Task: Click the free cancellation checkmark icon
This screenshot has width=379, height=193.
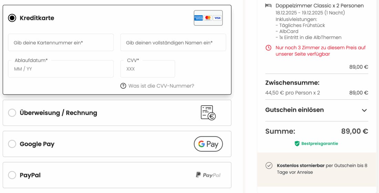Action: pos(269,166)
